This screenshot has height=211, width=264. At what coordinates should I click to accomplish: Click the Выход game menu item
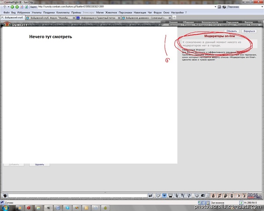point(249,22)
